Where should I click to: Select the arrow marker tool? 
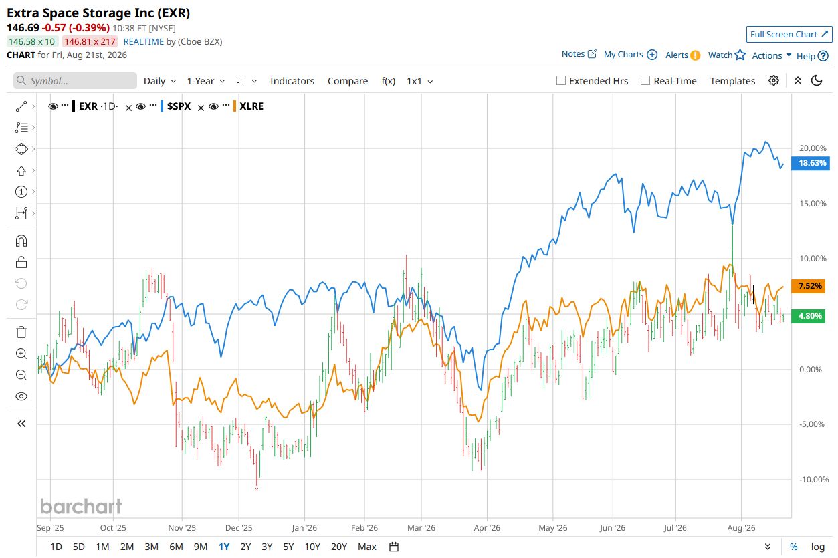(21, 170)
